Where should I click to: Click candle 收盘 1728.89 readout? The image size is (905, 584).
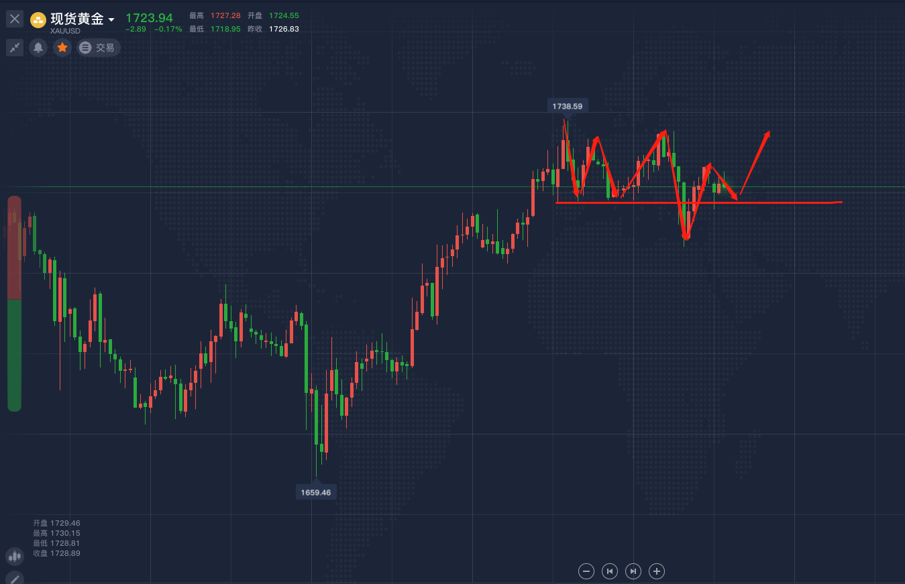point(56,553)
